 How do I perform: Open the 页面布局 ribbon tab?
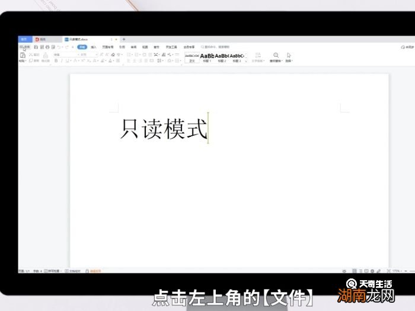108,47
